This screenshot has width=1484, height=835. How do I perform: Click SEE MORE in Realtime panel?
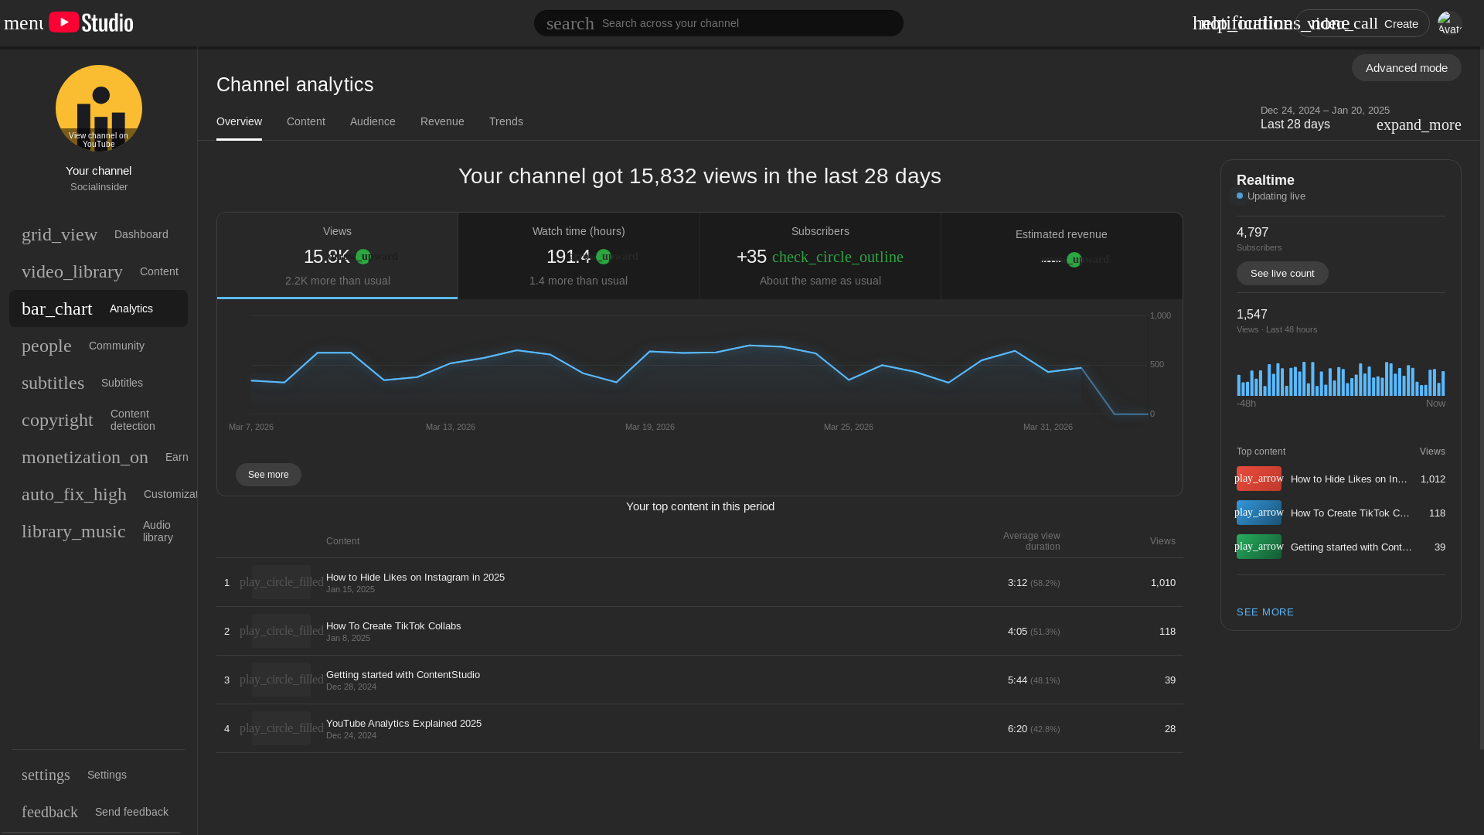(x=1265, y=612)
